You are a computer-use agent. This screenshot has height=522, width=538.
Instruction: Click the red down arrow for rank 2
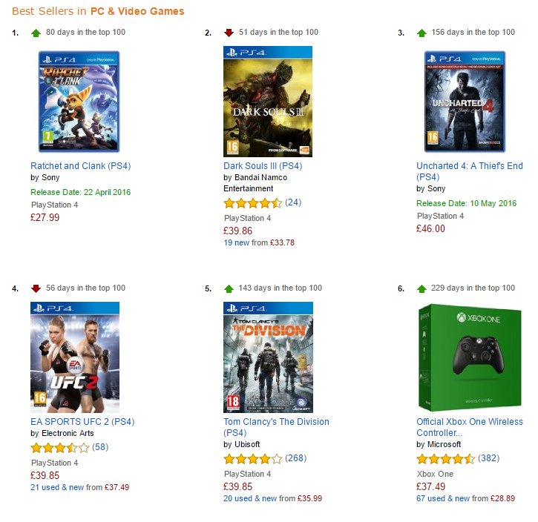point(229,33)
